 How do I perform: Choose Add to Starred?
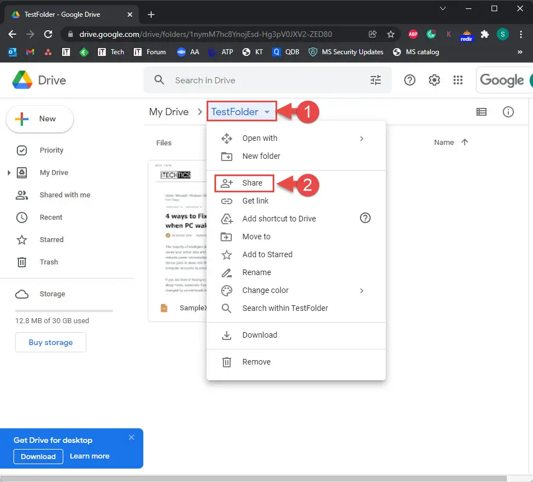(296, 254)
